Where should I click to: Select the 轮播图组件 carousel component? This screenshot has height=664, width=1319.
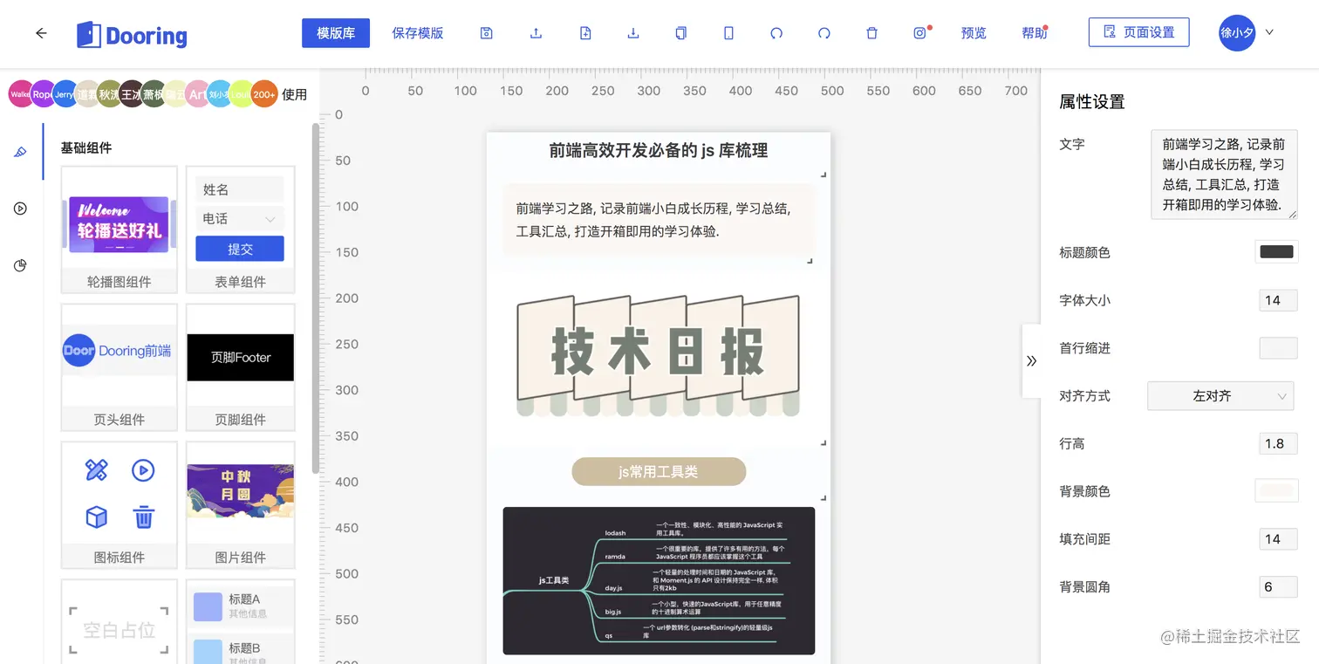click(119, 229)
